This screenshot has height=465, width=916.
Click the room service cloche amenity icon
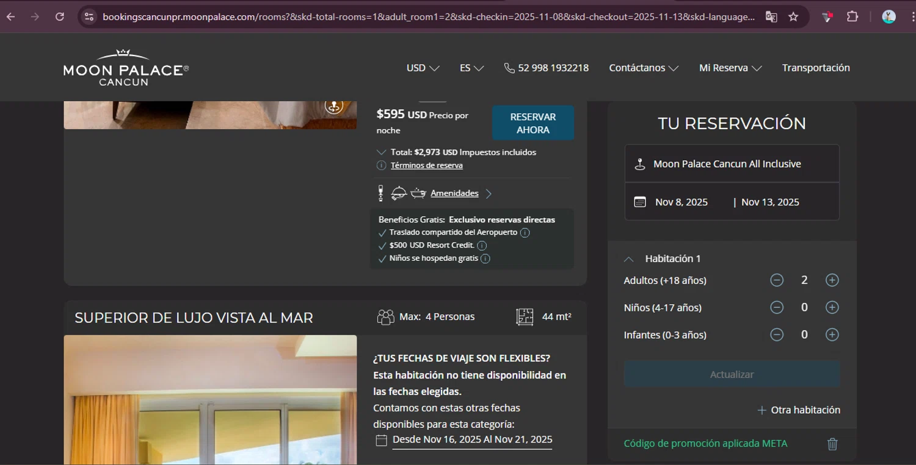pos(399,193)
